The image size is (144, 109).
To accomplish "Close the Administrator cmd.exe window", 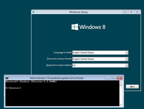I will click(119, 78).
